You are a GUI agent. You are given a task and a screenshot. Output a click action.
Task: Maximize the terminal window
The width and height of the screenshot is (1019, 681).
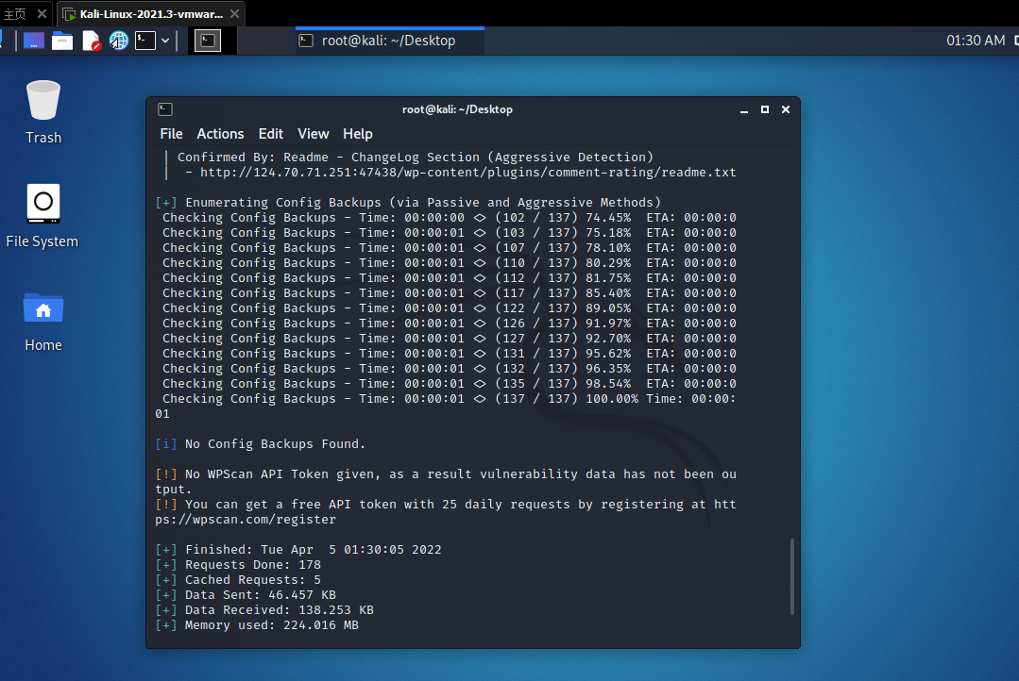pos(765,109)
